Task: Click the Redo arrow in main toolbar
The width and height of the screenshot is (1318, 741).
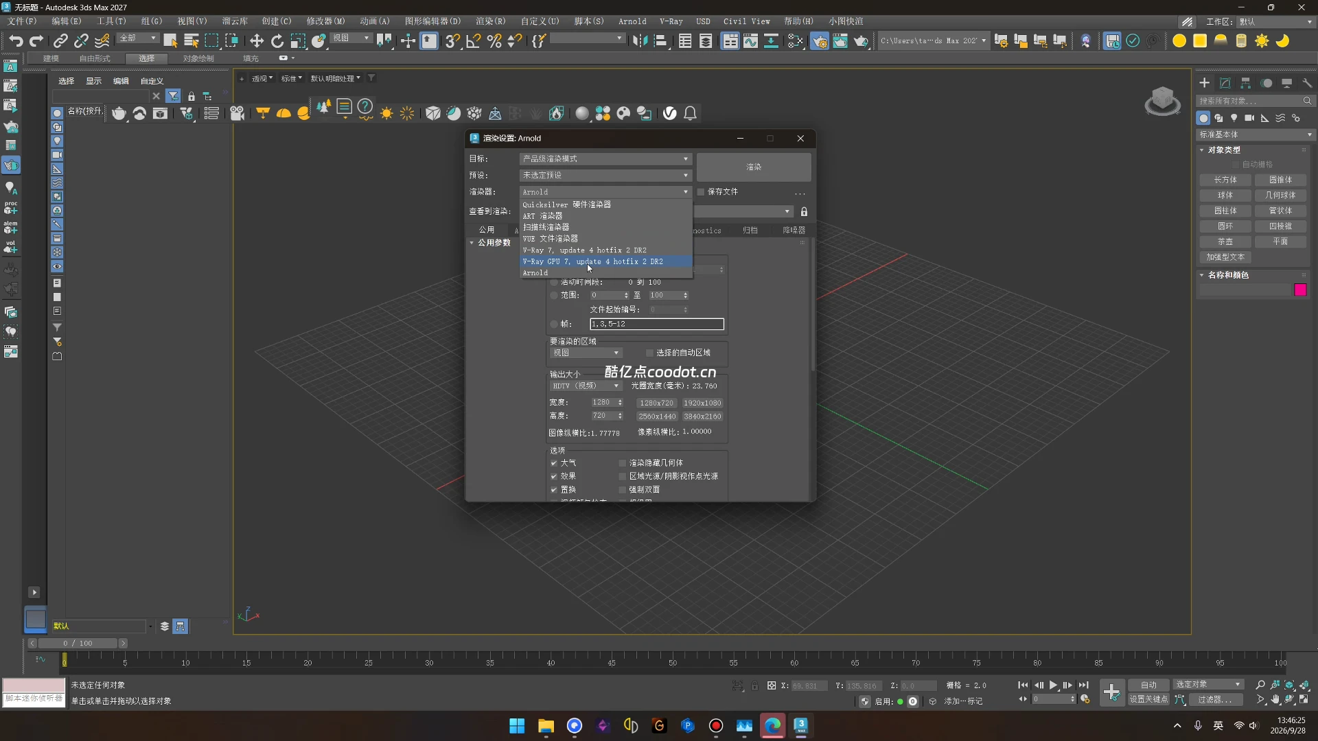Action: click(36, 41)
